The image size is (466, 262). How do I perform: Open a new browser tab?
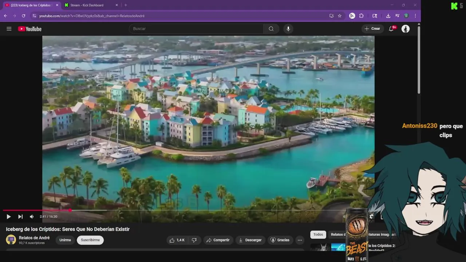pyautogui.click(x=126, y=5)
